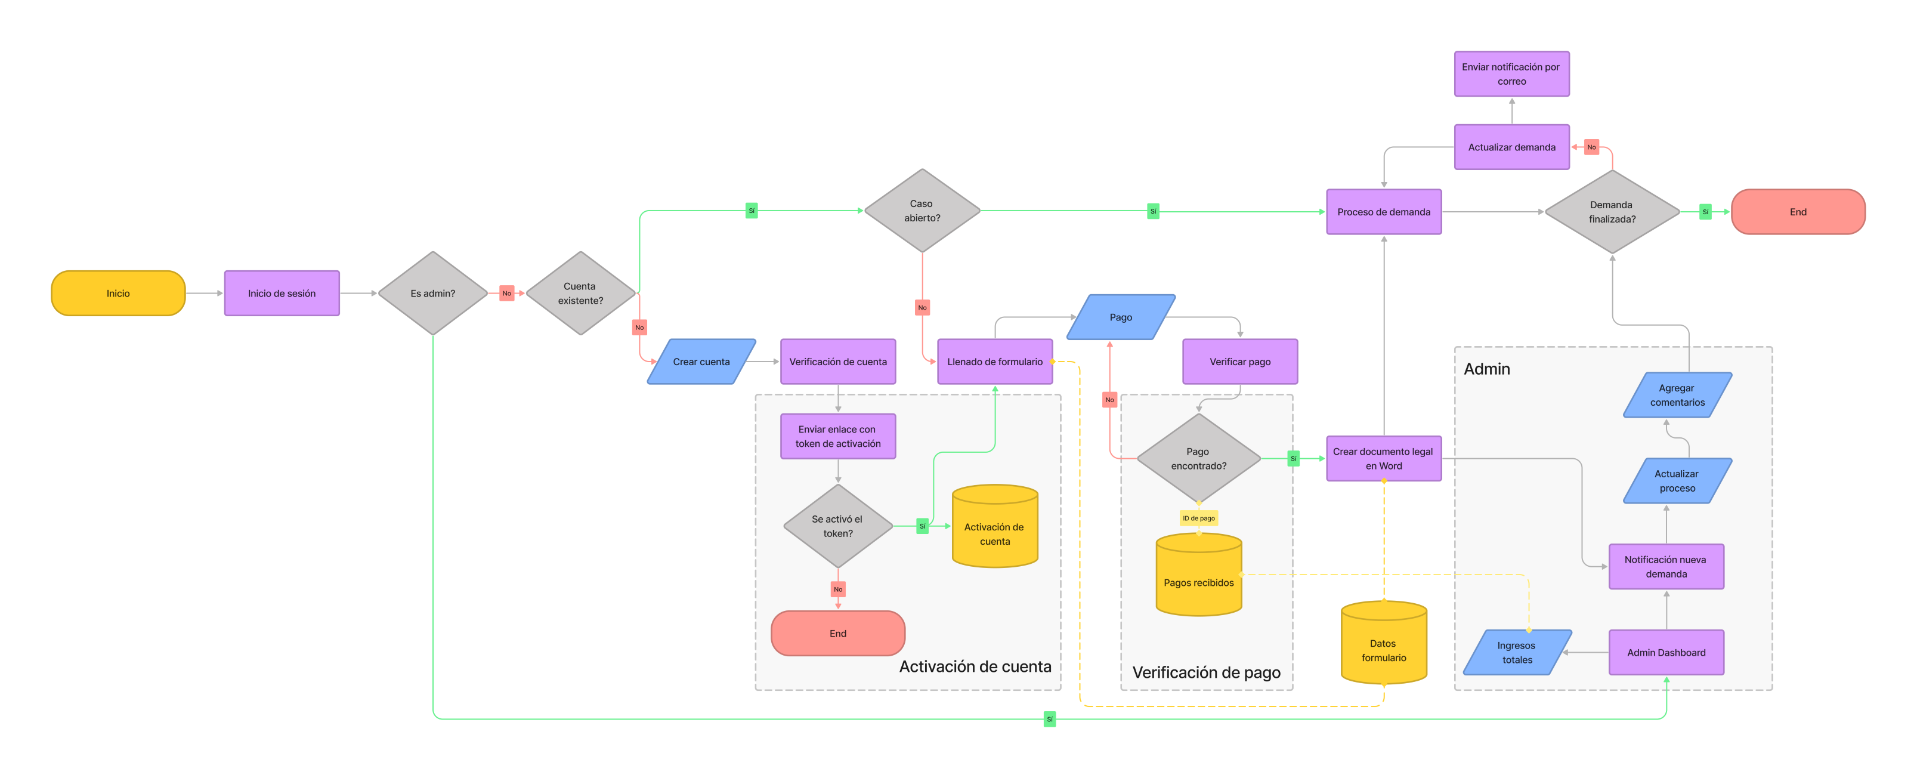Toggle visibility of 'Verificación de pago' dashed boundary
Viewport: 1917px width, 778px height.
pyautogui.click(x=1210, y=677)
